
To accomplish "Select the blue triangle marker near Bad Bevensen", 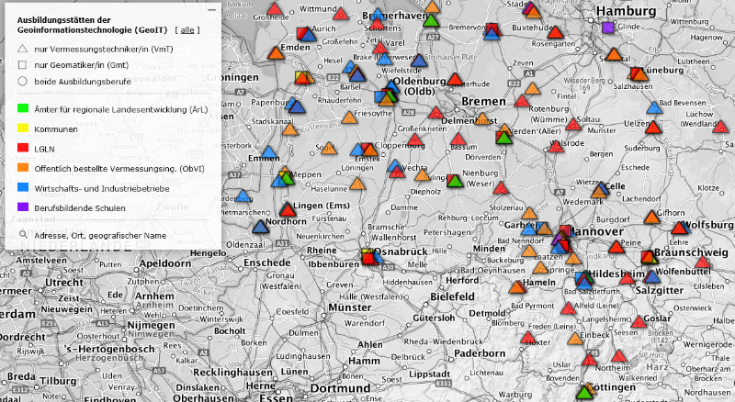I will point(654,108).
